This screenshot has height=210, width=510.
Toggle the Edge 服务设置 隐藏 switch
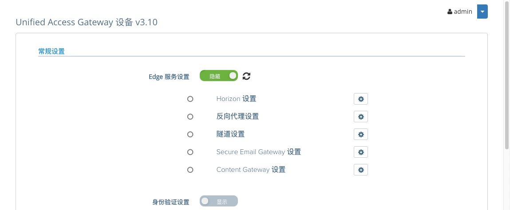[x=218, y=76]
